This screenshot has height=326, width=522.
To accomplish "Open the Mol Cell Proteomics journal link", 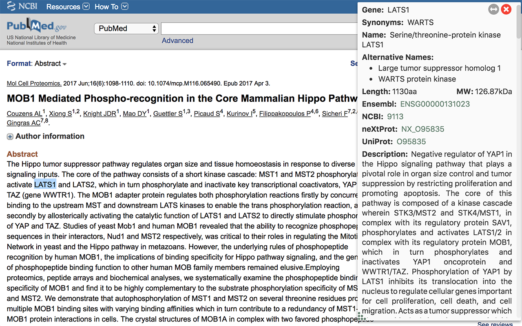I will tap(34, 84).
